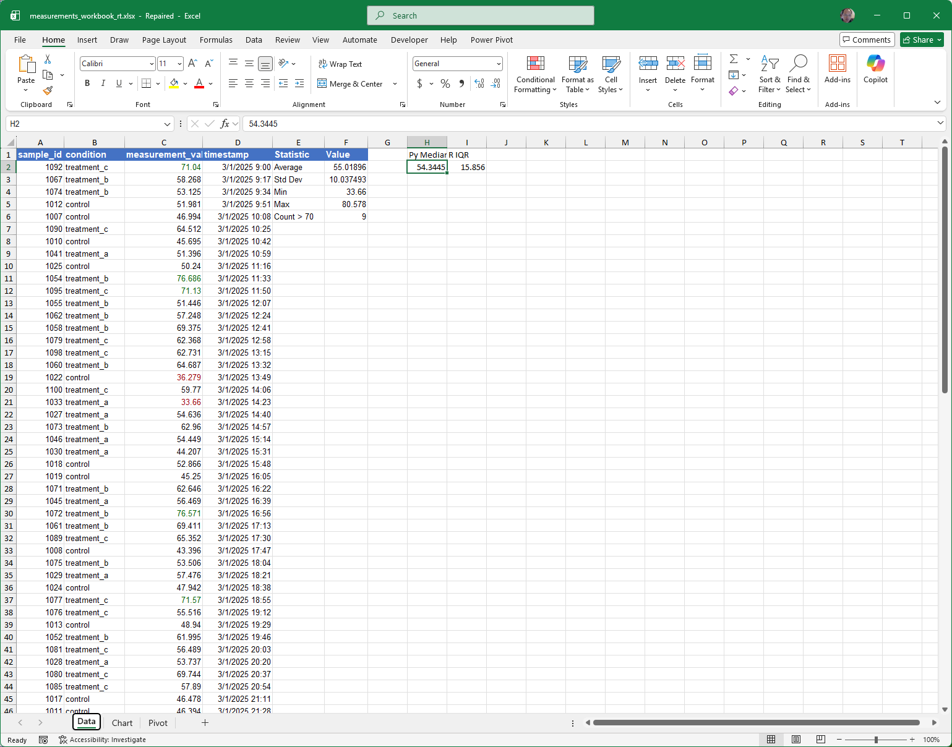Open the account profile picture

coord(847,15)
